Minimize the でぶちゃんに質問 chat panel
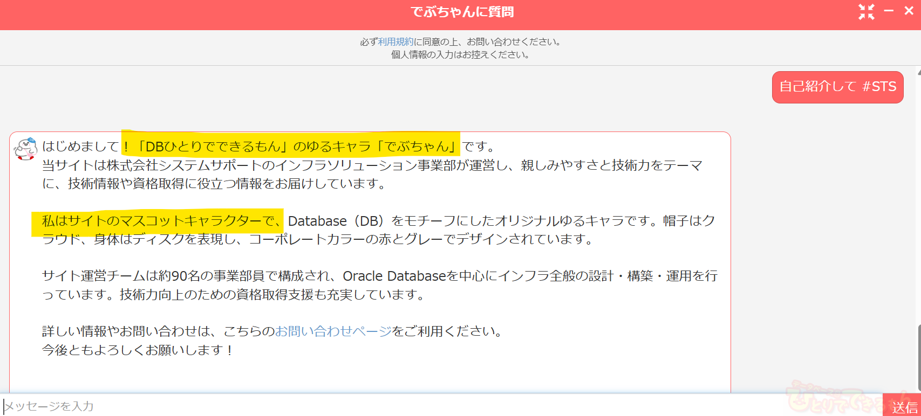Image resolution: width=921 pixels, height=416 pixels. tap(889, 11)
